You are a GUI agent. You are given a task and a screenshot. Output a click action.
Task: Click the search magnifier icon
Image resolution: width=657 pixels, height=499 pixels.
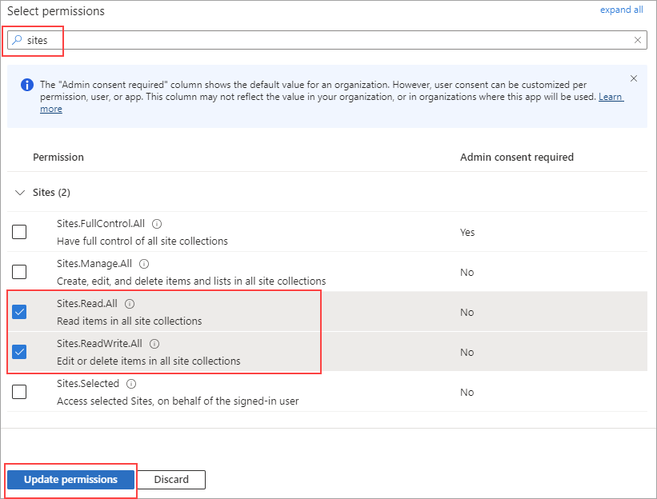(x=17, y=40)
